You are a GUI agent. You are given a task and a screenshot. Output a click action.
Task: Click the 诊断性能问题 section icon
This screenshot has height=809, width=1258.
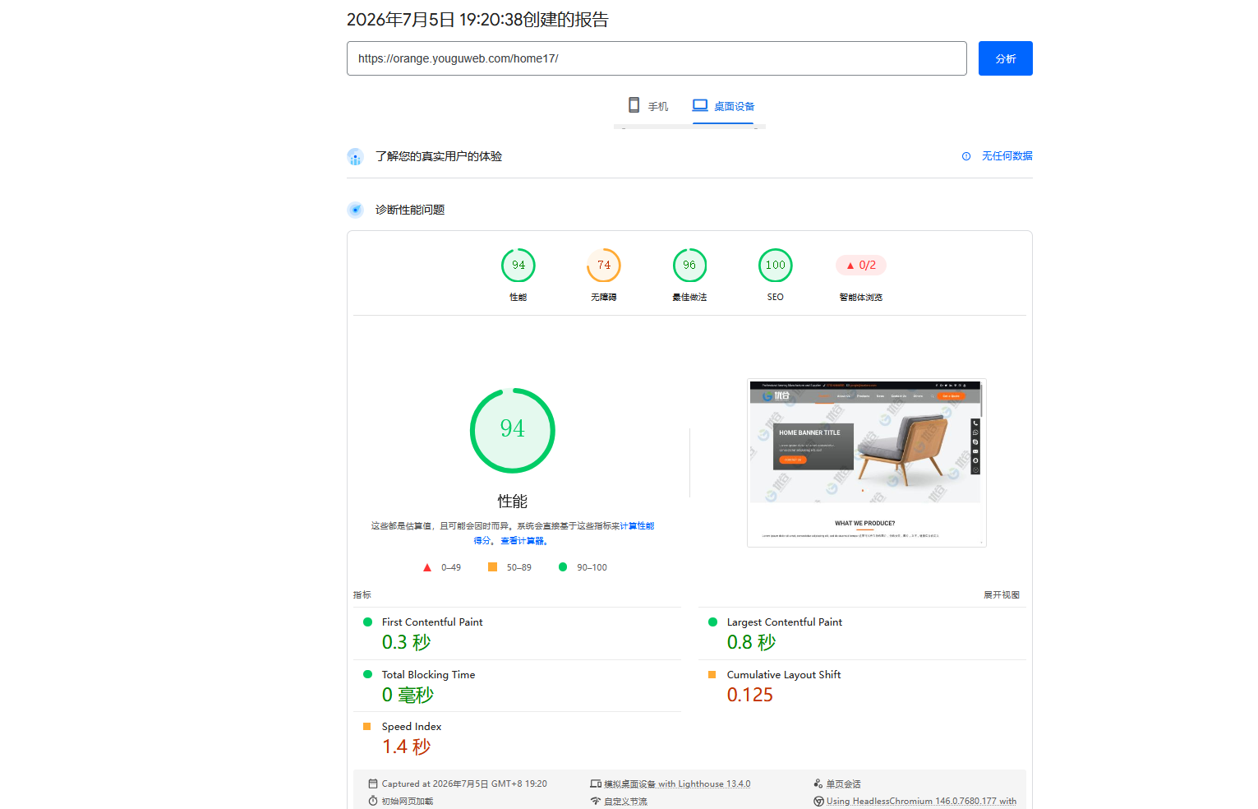[355, 210]
